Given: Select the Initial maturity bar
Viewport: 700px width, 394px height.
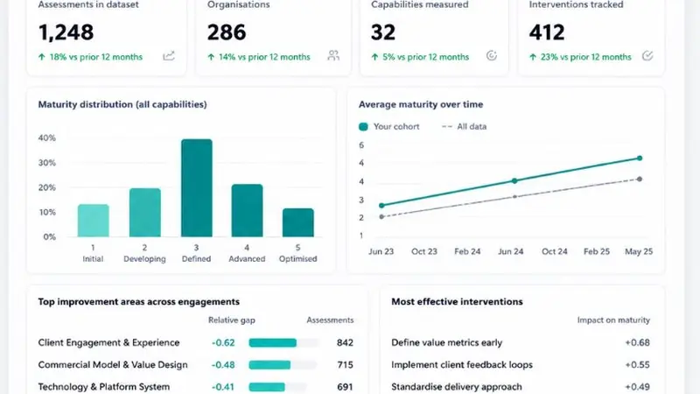Looking at the screenshot, I should coord(94,221).
